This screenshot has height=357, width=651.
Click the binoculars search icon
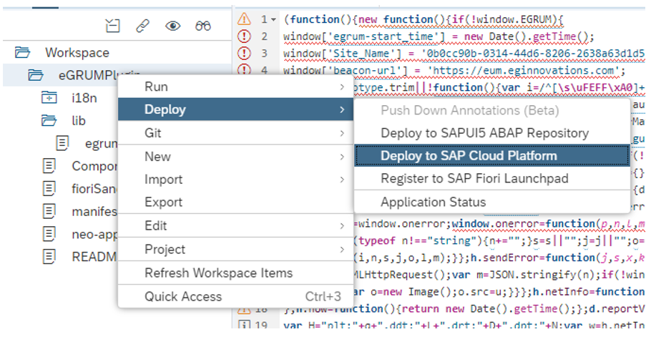(x=203, y=26)
